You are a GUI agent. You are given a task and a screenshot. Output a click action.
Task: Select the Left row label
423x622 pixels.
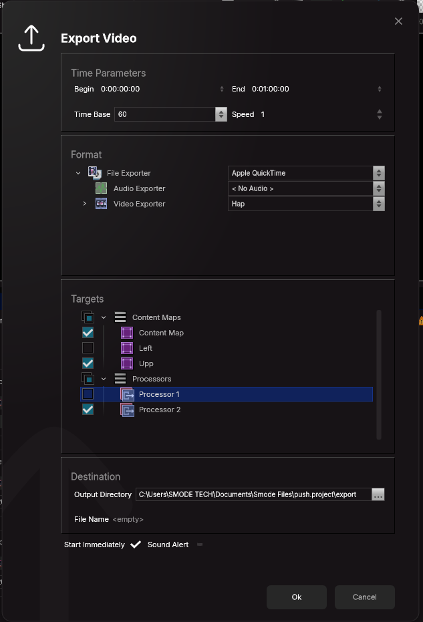(x=146, y=348)
